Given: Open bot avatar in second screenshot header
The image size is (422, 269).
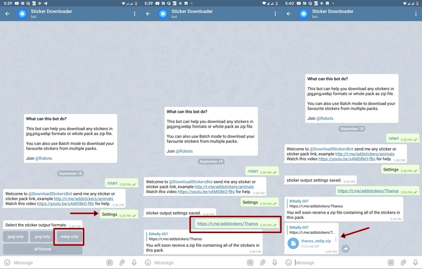Looking at the screenshot, I should click(163, 14).
